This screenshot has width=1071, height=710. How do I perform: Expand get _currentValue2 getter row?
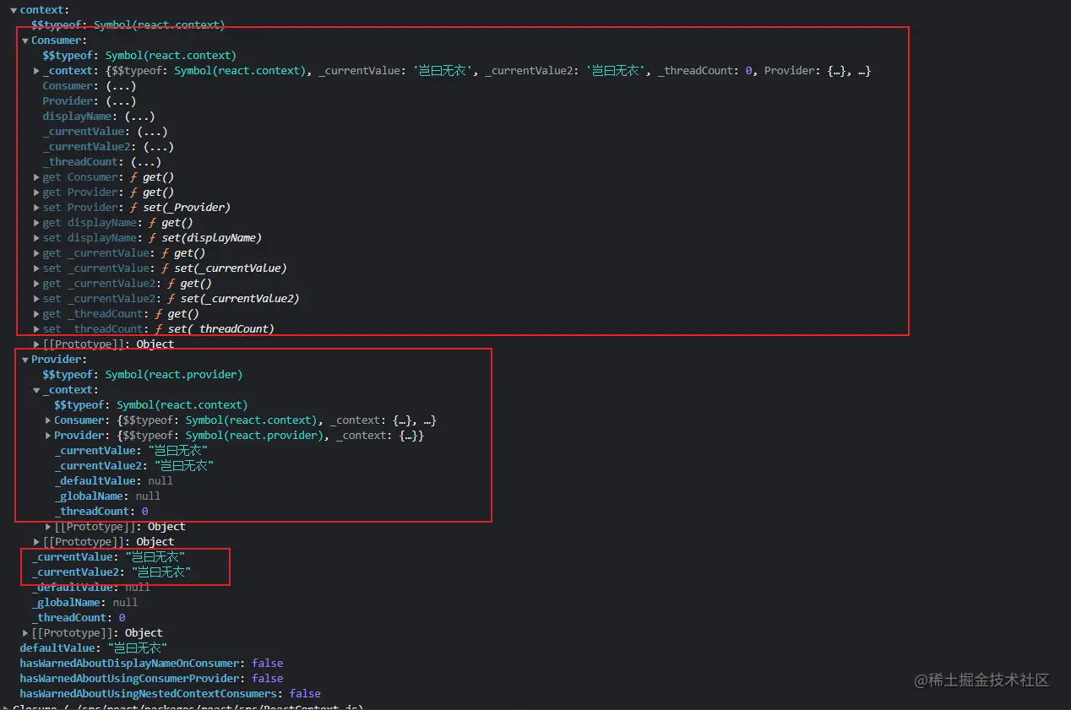click(36, 284)
